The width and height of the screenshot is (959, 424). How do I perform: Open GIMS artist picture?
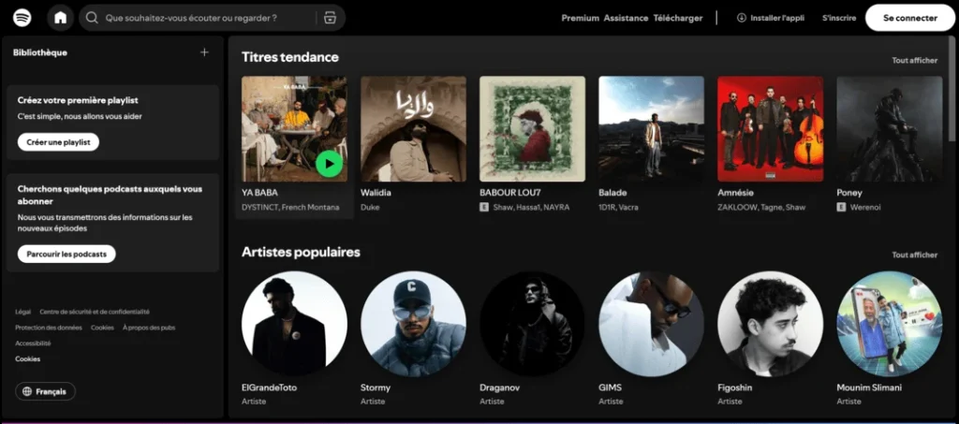[x=652, y=324]
